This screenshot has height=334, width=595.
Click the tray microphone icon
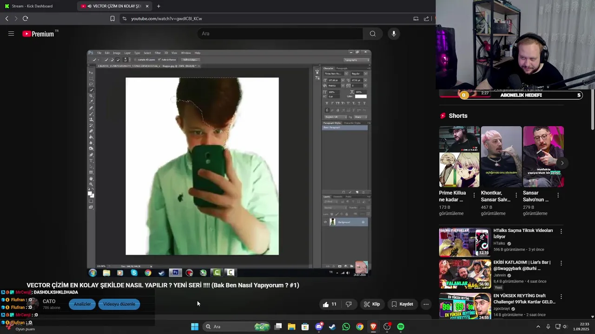click(548, 327)
